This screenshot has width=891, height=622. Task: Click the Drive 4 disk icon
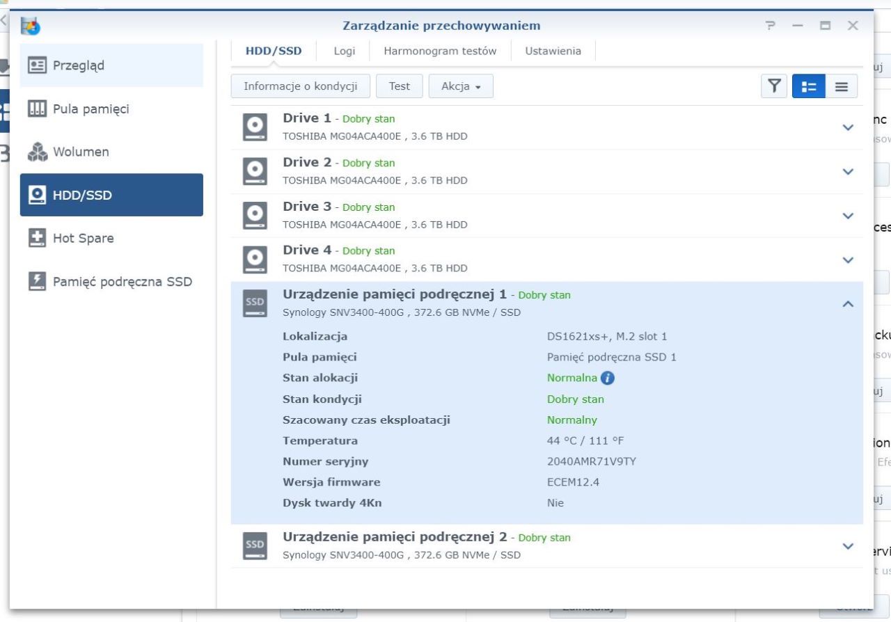(x=255, y=260)
